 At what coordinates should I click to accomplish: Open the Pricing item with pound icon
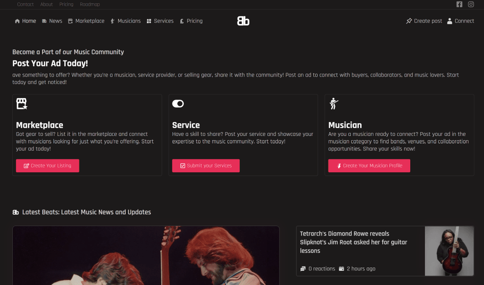[x=194, y=21]
